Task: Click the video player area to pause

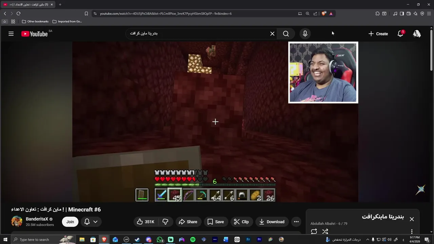Action: [215, 122]
